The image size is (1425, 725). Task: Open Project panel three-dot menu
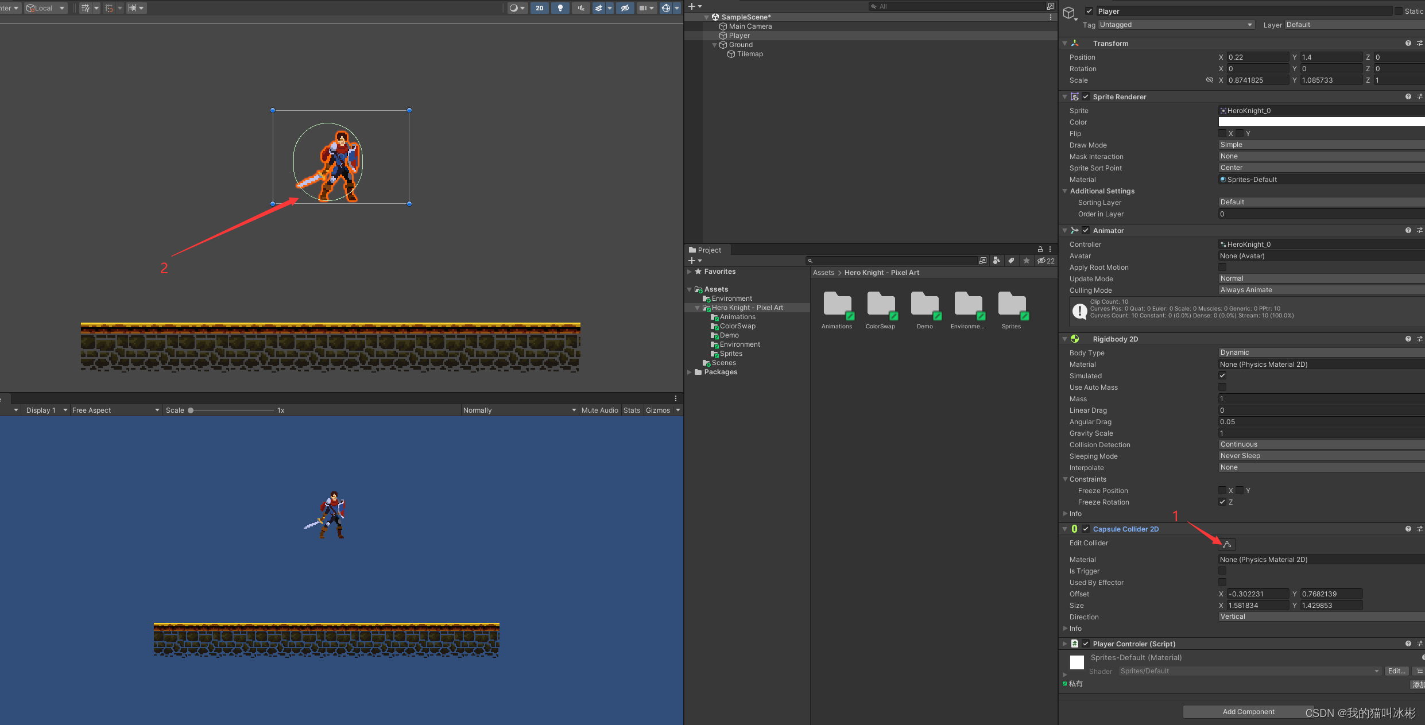click(x=1050, y=250)
